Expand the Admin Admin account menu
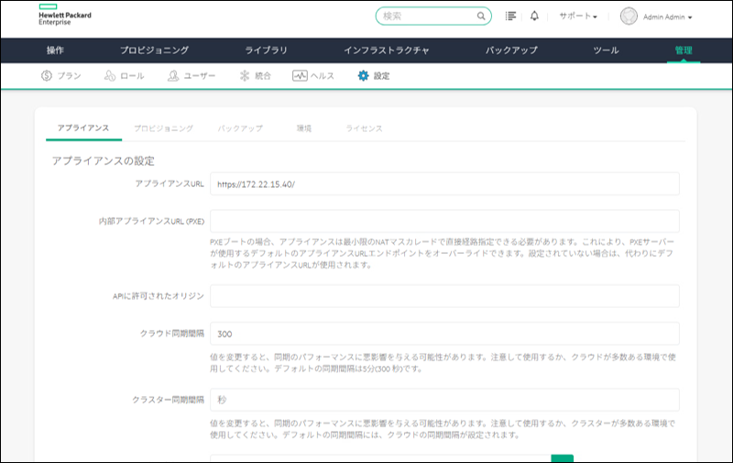The width and height of the screenshot is (733, 463). [668, 17]
